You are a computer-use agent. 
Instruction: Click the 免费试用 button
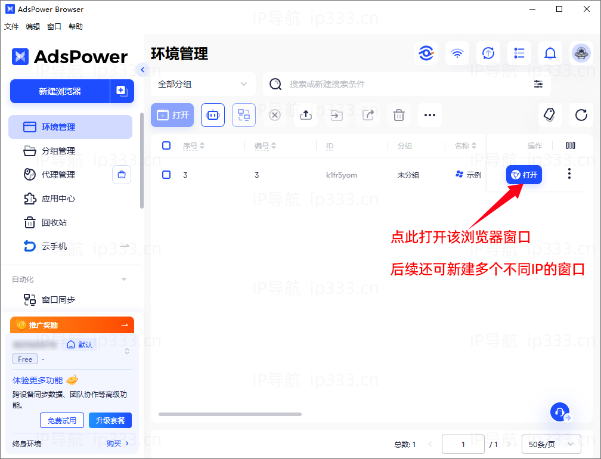coord(62,420)
